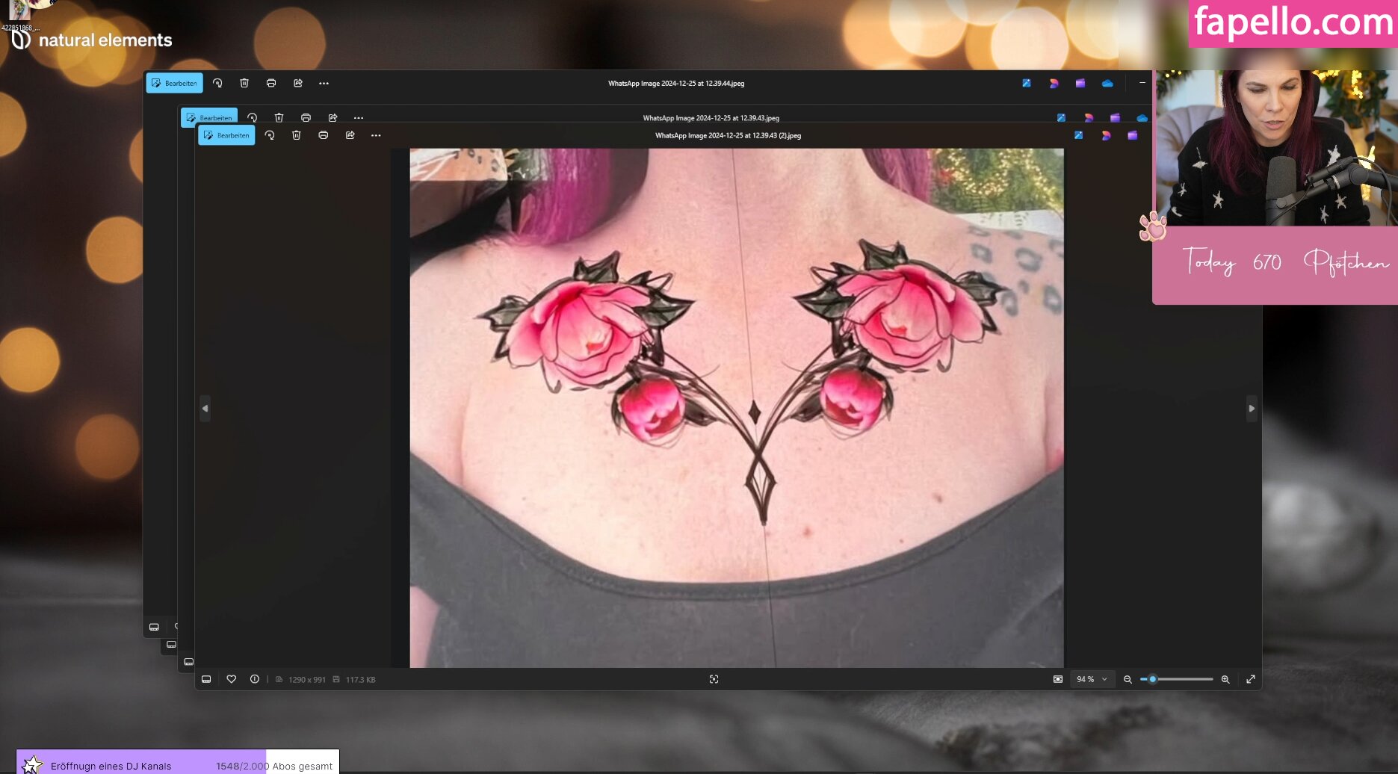1398x774 pixels.
Task: Click Bearbeiten in the front photo window
Action: click(x=226, y=135)
